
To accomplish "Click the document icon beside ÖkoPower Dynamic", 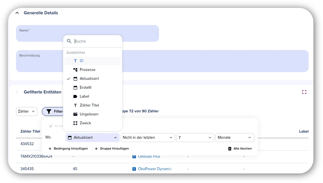I will pyautogui.click(x=134, y=169).
